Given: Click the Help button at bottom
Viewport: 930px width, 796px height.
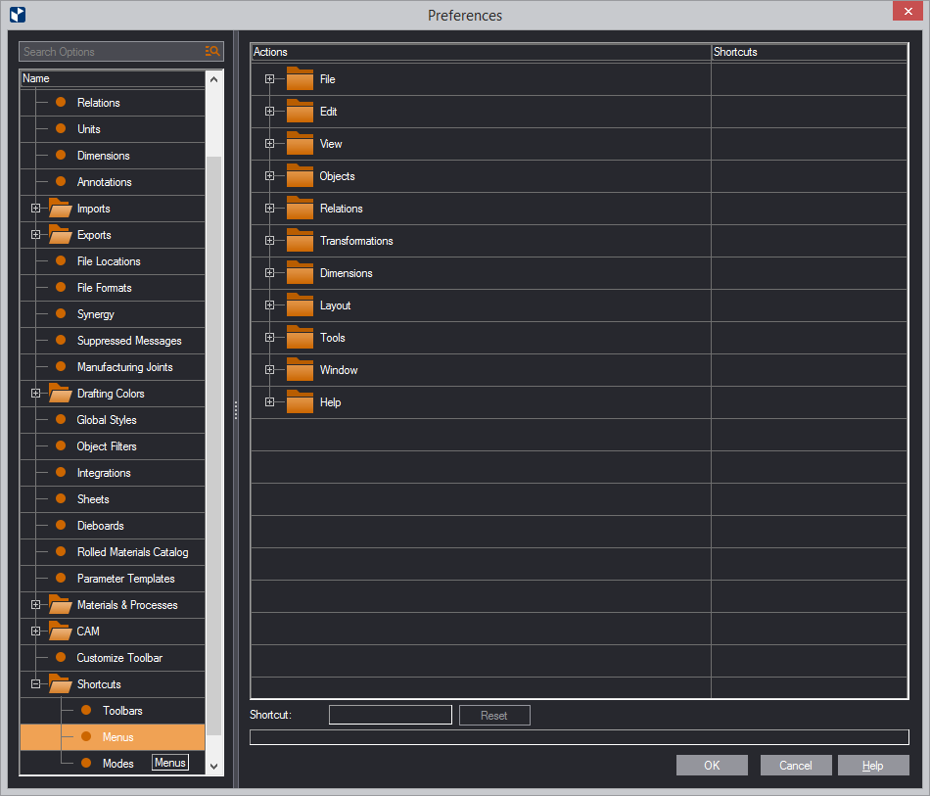Looking at the screenshot, I should coord(873,765).
